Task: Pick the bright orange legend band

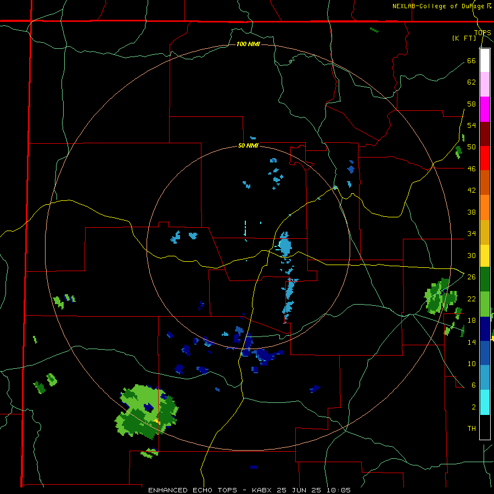Action: (x=485, y=207)
